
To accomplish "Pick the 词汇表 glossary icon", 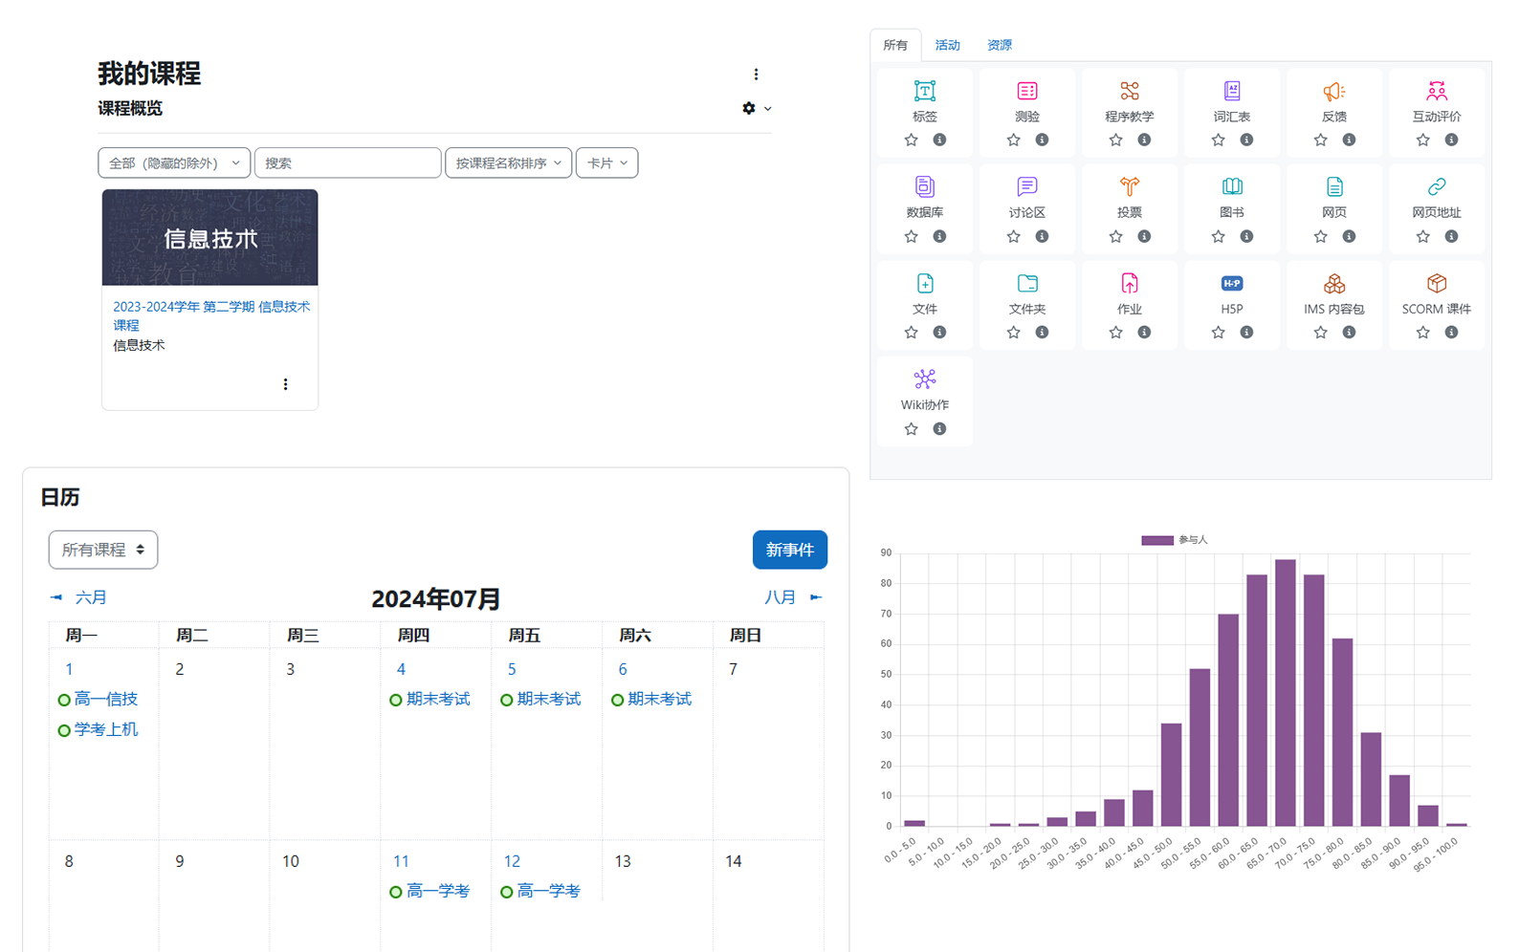I will [1231, 91].
